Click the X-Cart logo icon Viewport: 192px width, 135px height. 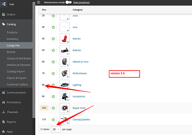coord(3,4)
